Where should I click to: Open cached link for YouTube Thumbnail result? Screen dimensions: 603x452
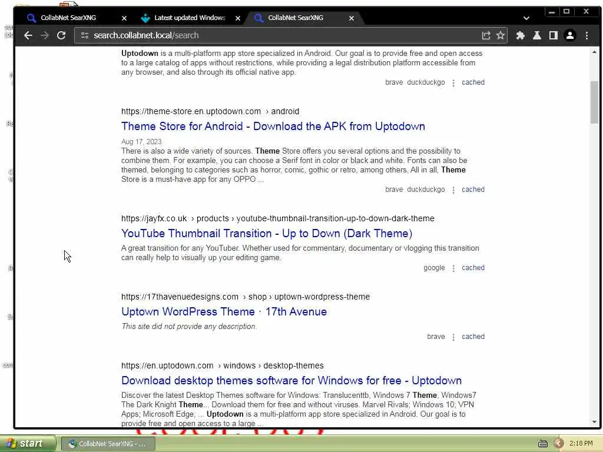click(x=473, y=268)
